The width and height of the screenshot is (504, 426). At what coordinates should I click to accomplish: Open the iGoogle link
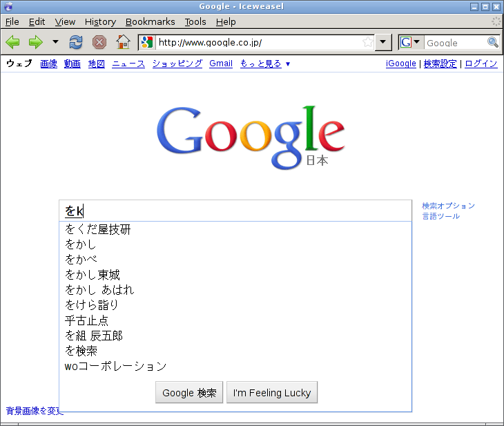(401, 64)
